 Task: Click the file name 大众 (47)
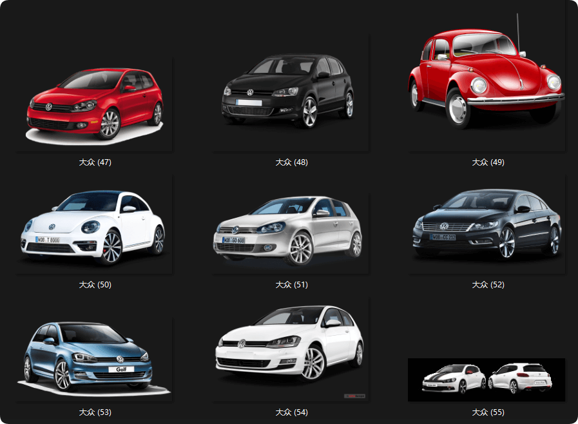[x=95, y=162]
